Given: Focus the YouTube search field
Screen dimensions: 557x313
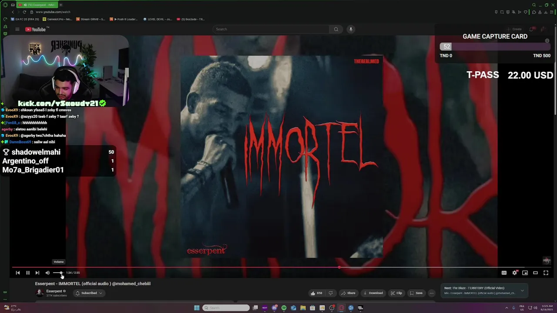Looking at the screenshot, I should pyautogui.click(x=271, y=29).
